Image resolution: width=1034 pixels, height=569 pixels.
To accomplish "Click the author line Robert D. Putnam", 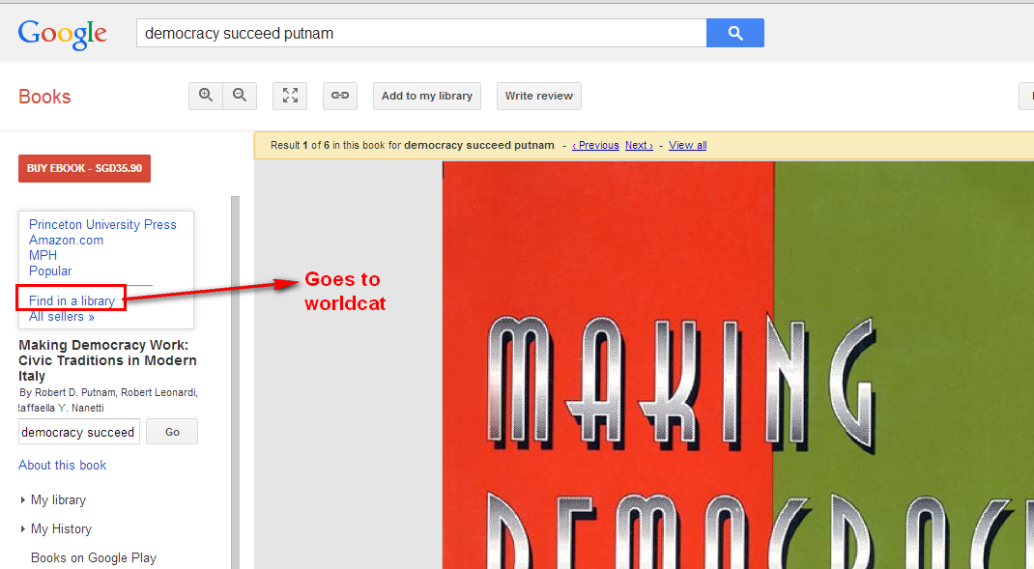I will coord(109,400).
